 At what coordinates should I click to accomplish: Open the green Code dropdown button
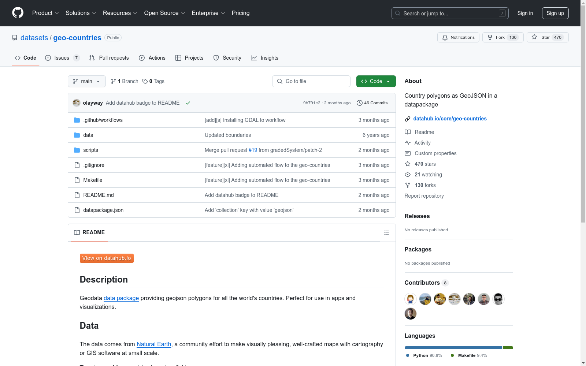(376, 81)
